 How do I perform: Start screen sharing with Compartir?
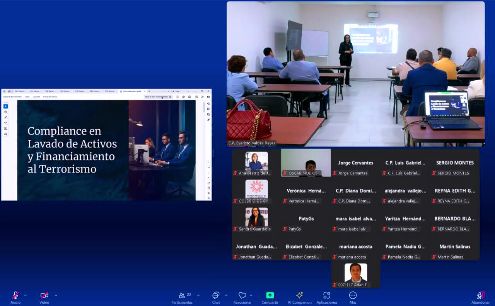pyautogui.click(x=270, y=296)
